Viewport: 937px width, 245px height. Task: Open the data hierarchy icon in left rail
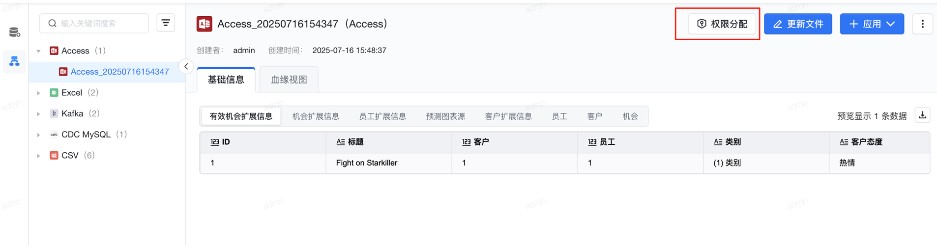(14, 61)
